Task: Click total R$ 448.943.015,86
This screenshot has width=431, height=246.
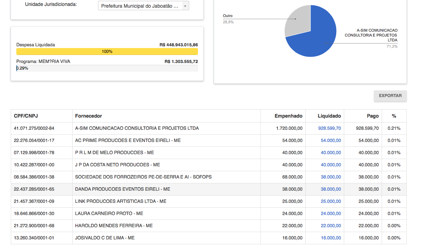Action: pos(179,45)
